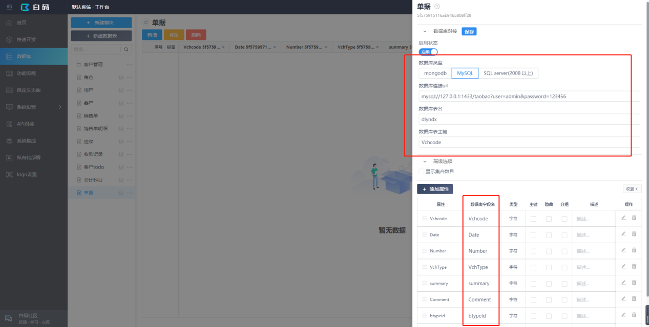Grab the drag handle of the summary row
The image size is (649, 327).
(x=424, y=283)
